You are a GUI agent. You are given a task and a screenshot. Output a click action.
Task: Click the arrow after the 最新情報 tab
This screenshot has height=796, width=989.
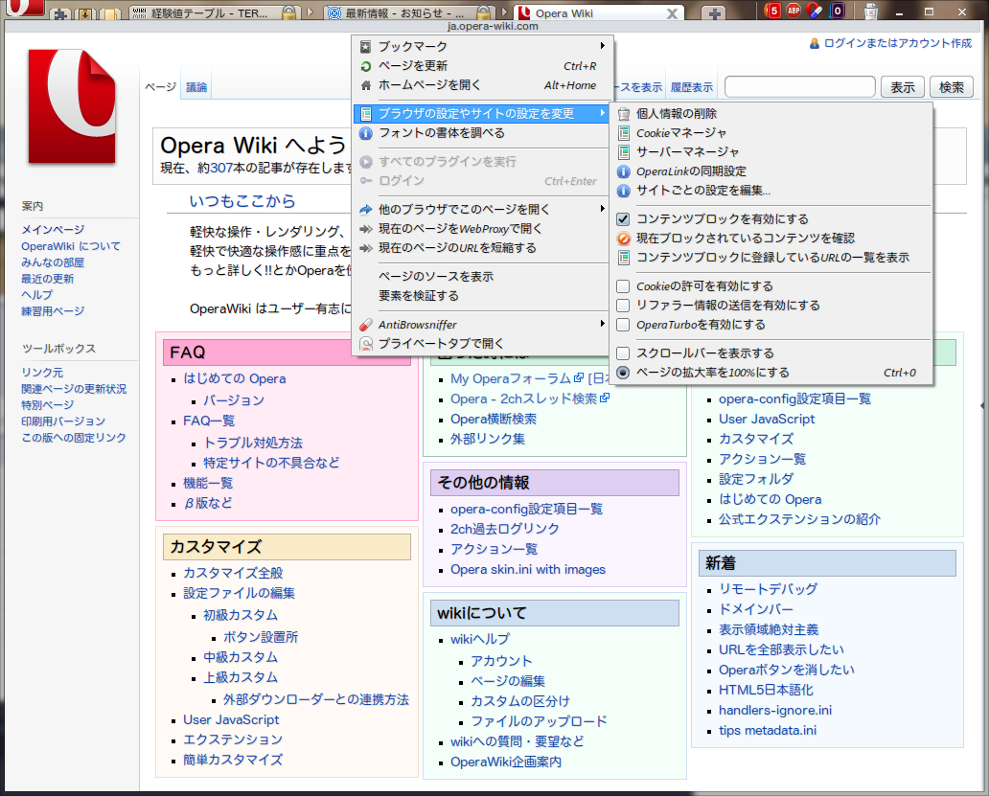point(503,12)
